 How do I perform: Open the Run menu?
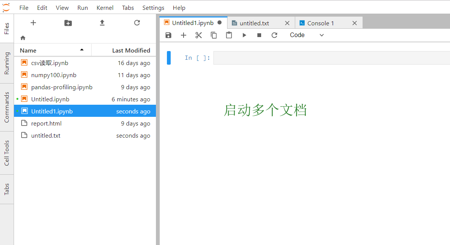click(x=83, y=8)
